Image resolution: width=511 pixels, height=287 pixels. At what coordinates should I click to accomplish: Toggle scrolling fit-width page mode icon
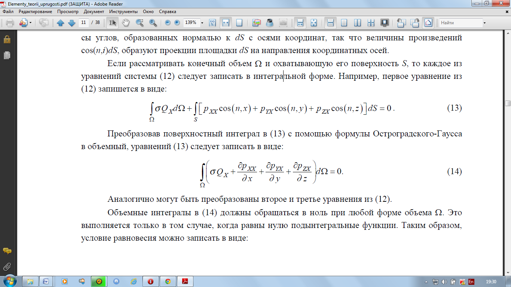300,23
